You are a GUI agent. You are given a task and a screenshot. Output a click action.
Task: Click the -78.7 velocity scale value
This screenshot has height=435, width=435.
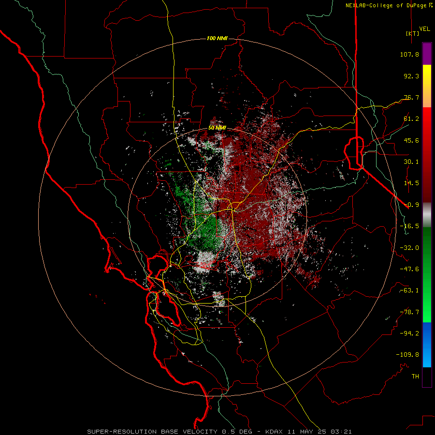[409, 312]
